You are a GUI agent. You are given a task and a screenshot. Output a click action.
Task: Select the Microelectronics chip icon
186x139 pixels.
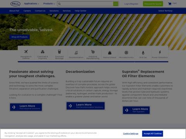click(x=126, y=53)
